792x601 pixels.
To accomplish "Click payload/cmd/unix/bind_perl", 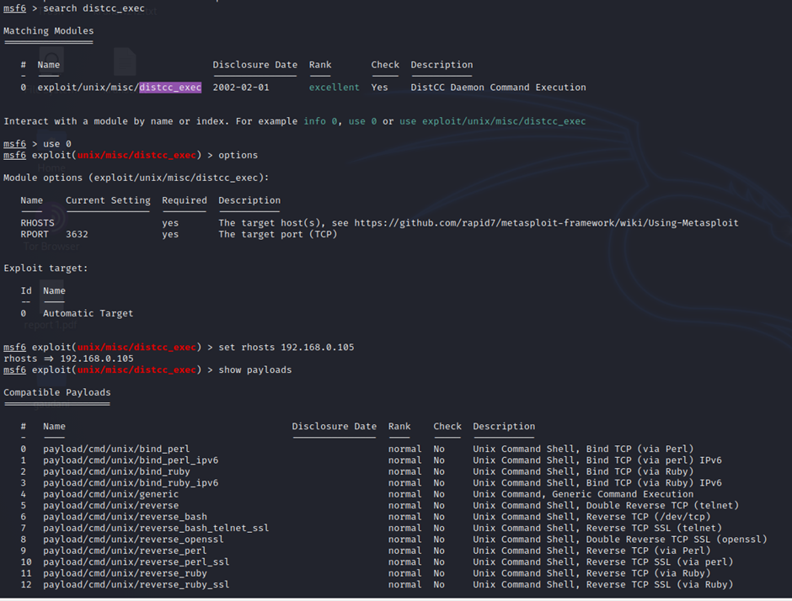I will point(116,449).
